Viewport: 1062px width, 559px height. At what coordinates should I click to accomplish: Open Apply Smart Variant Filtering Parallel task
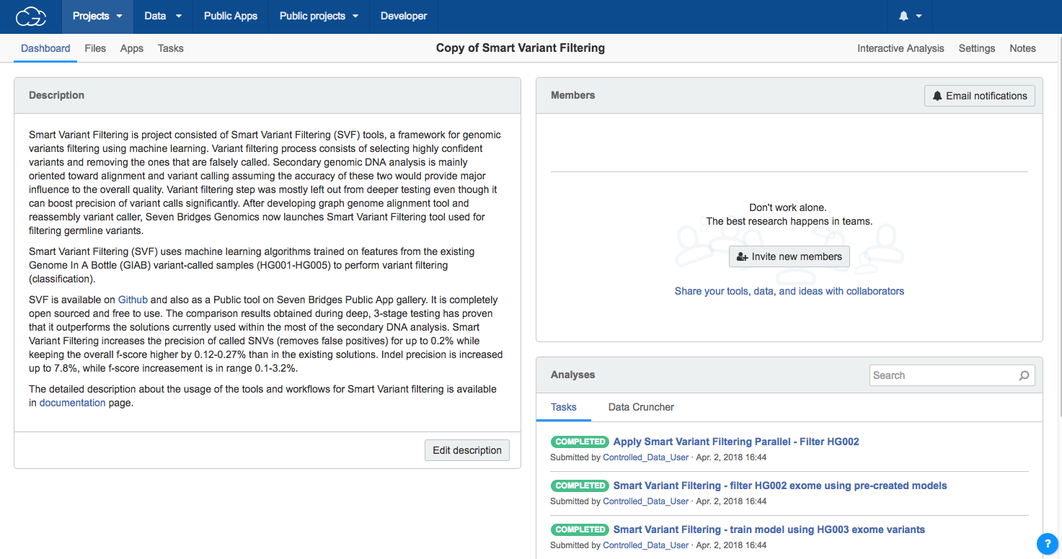pyautogui.click(x=736, y=442)
